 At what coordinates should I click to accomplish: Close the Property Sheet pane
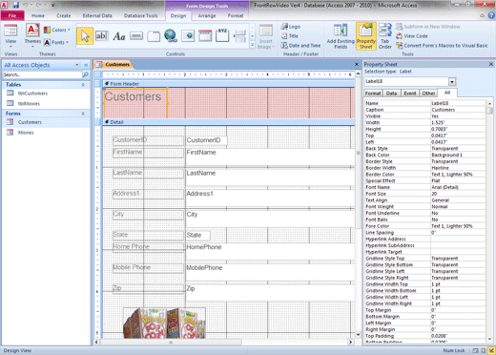[x=491, y=64]
